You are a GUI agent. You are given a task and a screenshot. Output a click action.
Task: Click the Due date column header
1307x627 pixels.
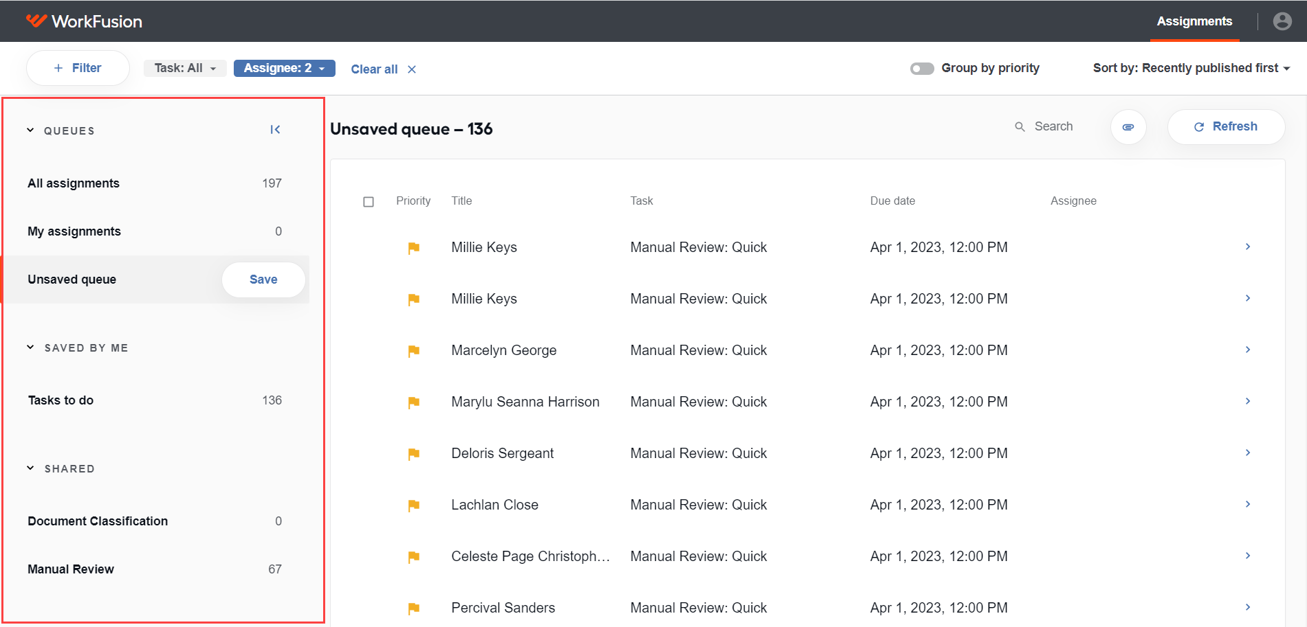(892, 201)
